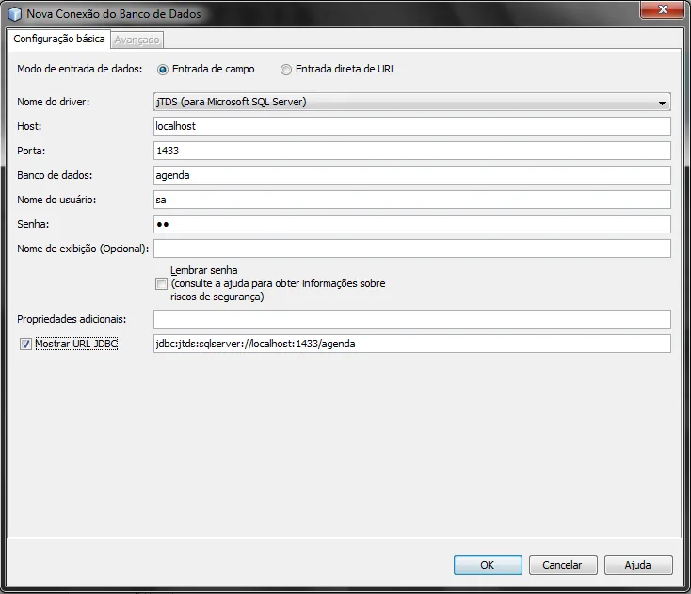Enable the Lembrar senha checkbox
The image size is (691, 594).
(x=161, y=283)
